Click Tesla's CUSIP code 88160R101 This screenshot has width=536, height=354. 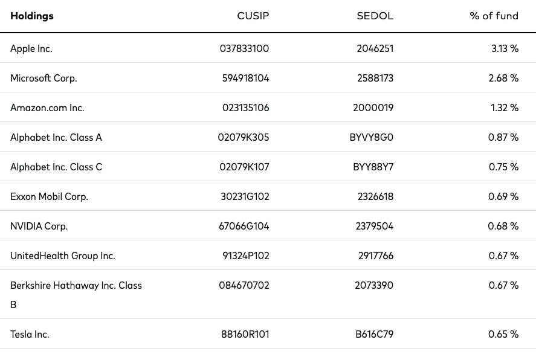(246, 335)
